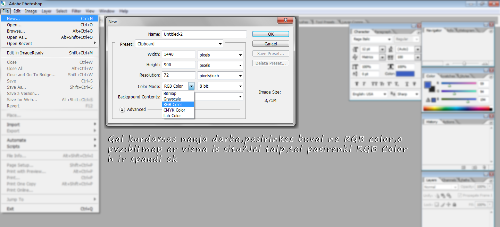Click the lock all icon in Layers panel
This screenshot has height=227, width=500.
pyautogui.click(x=454, y=205)
